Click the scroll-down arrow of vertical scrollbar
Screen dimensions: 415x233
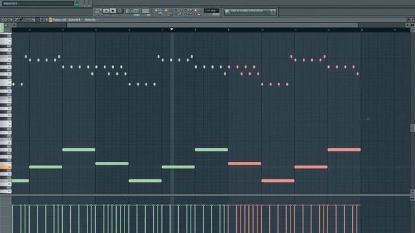pos(412,192)
